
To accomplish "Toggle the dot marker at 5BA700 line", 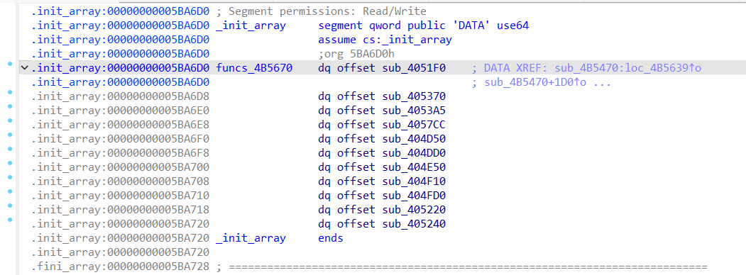I will pyautogui.click(x=10, y=163).
